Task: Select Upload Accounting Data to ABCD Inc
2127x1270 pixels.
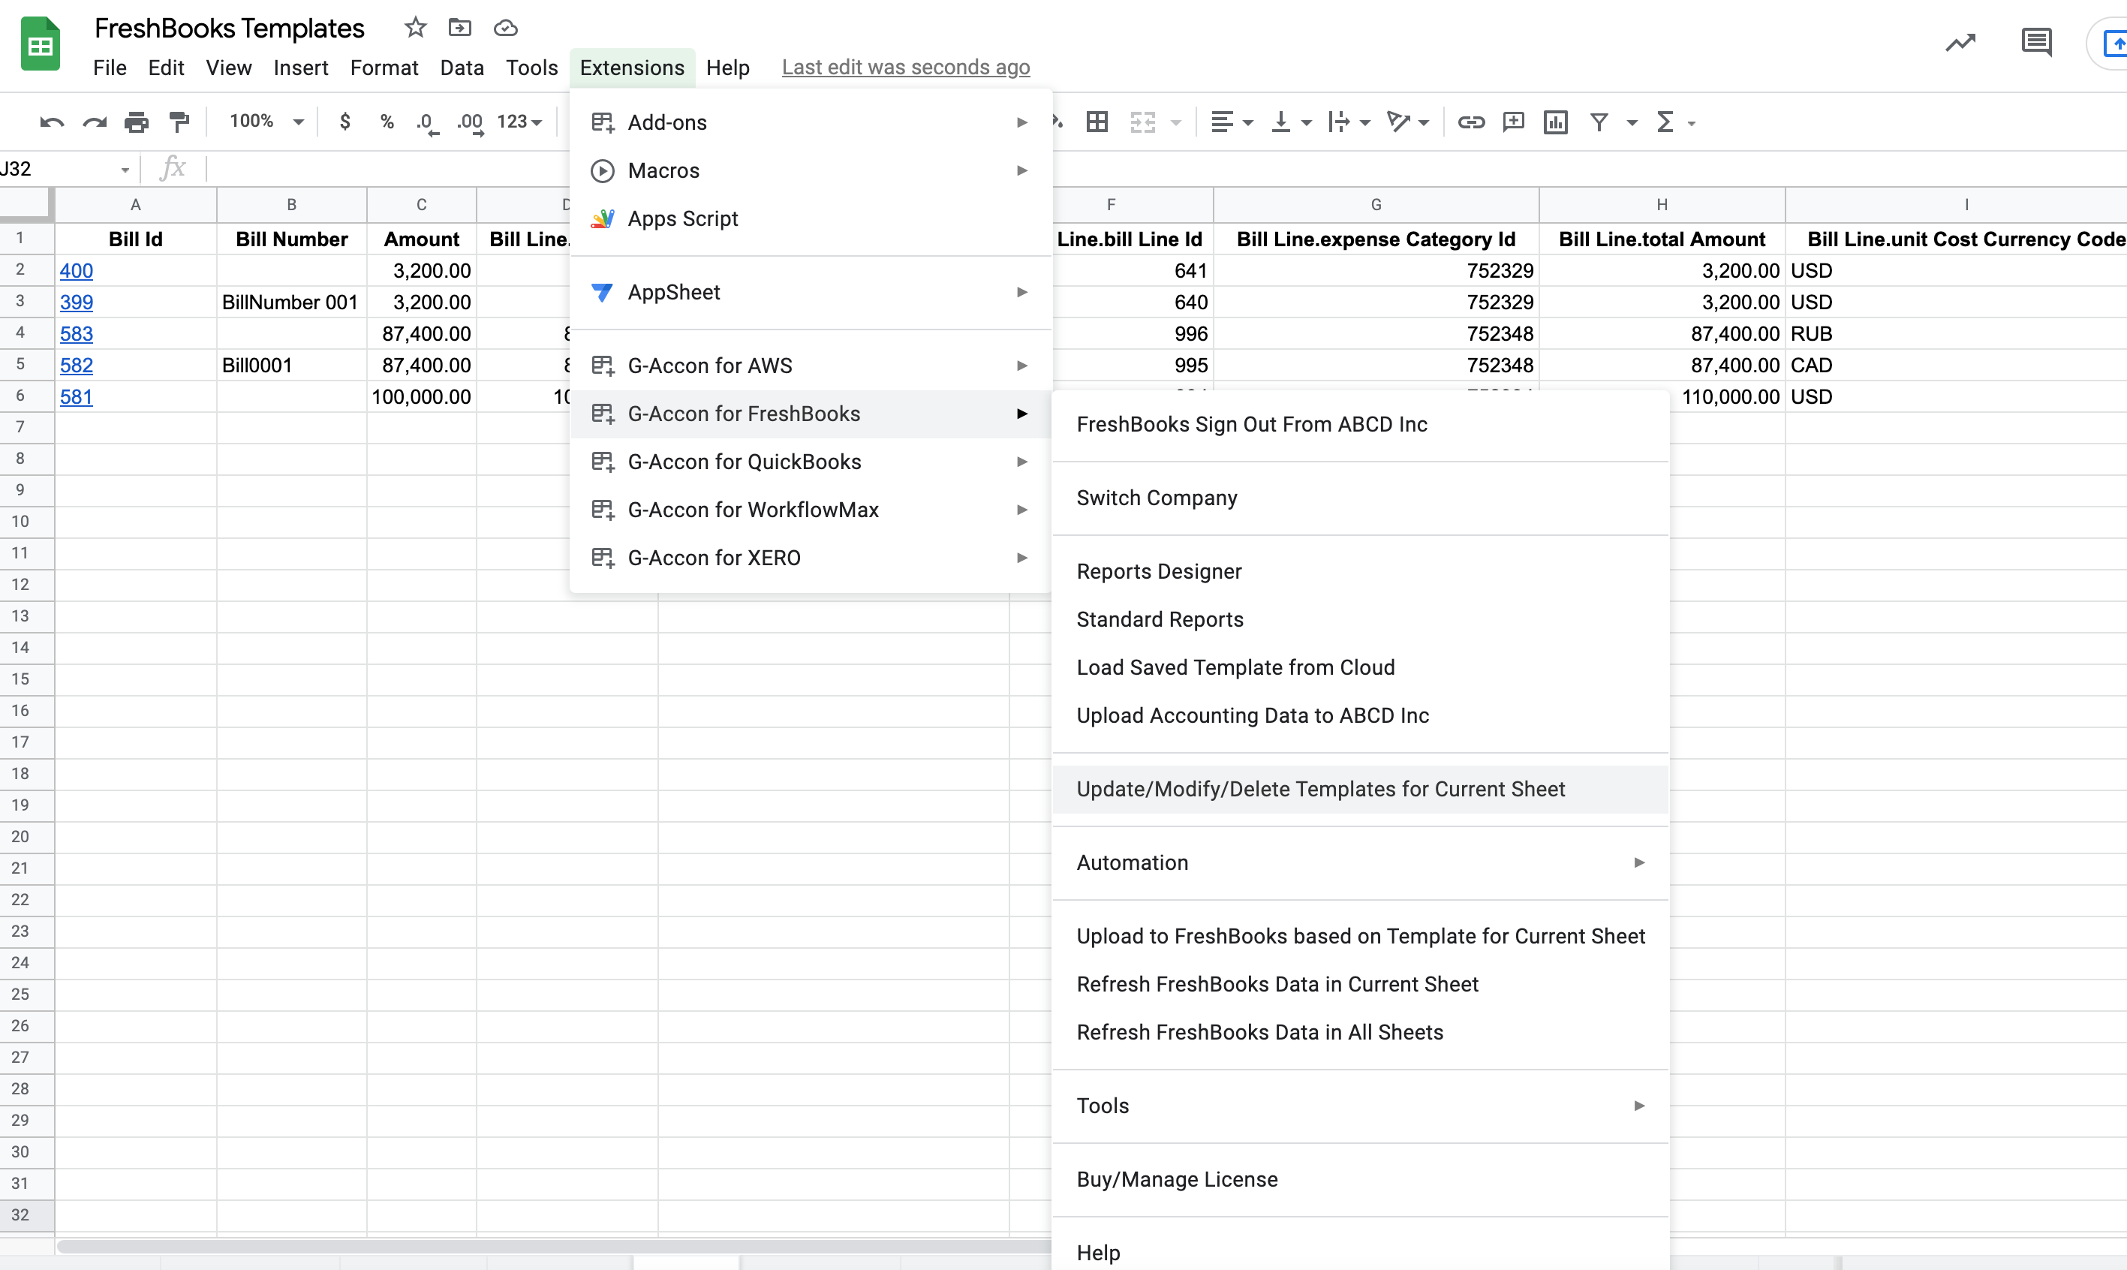Action: pyautogui.click(x=1361, y=715)
